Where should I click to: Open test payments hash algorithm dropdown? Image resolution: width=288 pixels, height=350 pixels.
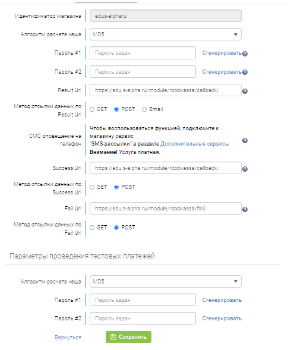(x=166, y=282)
